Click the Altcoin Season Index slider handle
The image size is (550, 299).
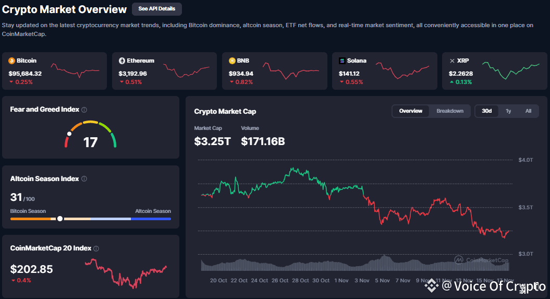coord(60,219)
